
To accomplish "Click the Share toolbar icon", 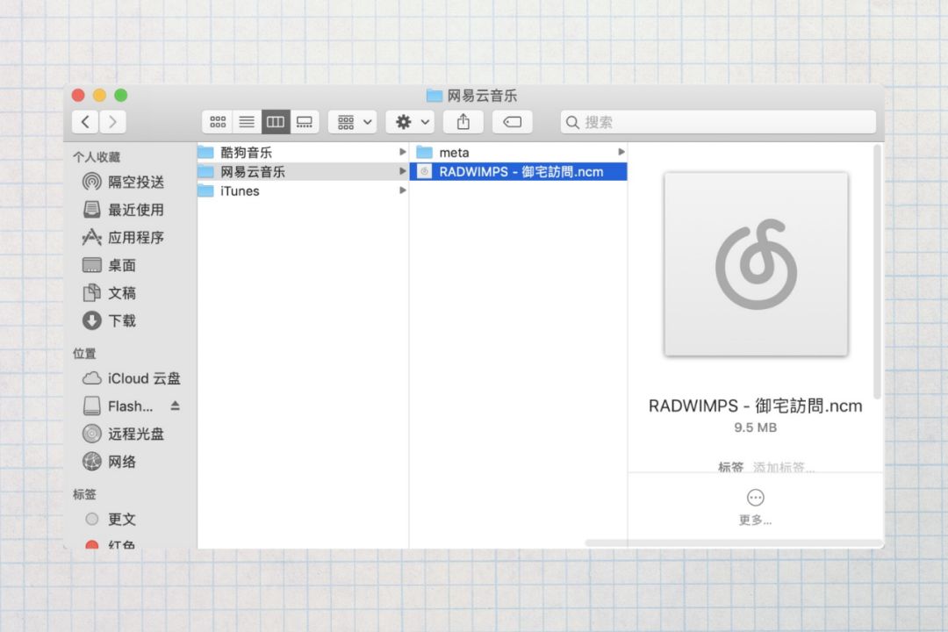I will (463, 122).
